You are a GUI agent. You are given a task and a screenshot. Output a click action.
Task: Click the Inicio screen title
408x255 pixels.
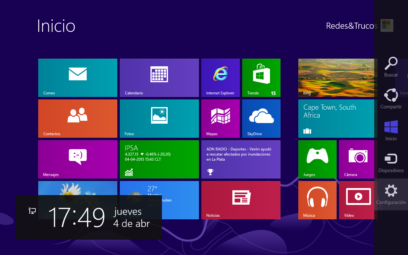click(x=56, y=26)
